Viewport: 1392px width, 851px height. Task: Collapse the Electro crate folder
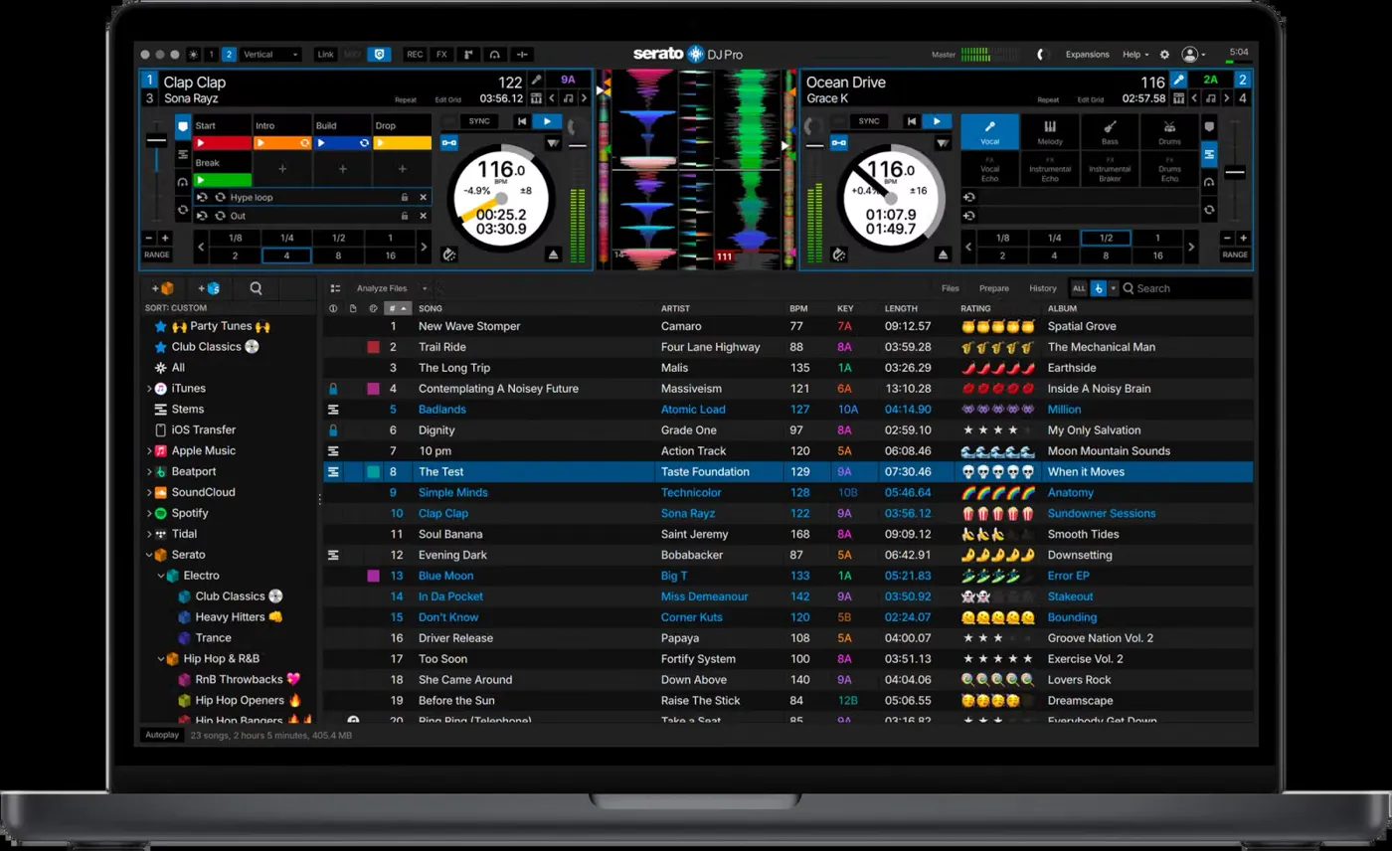(x=161, y=576)
